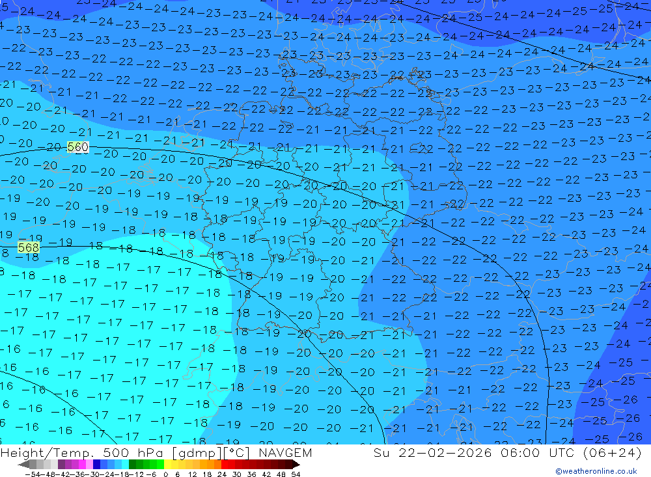Select the dark green swatch above -12
Screen dimensions: 651x477
[x=132, y=464]
